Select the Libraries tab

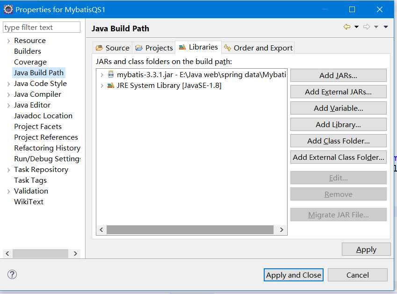tap(198, 47)
